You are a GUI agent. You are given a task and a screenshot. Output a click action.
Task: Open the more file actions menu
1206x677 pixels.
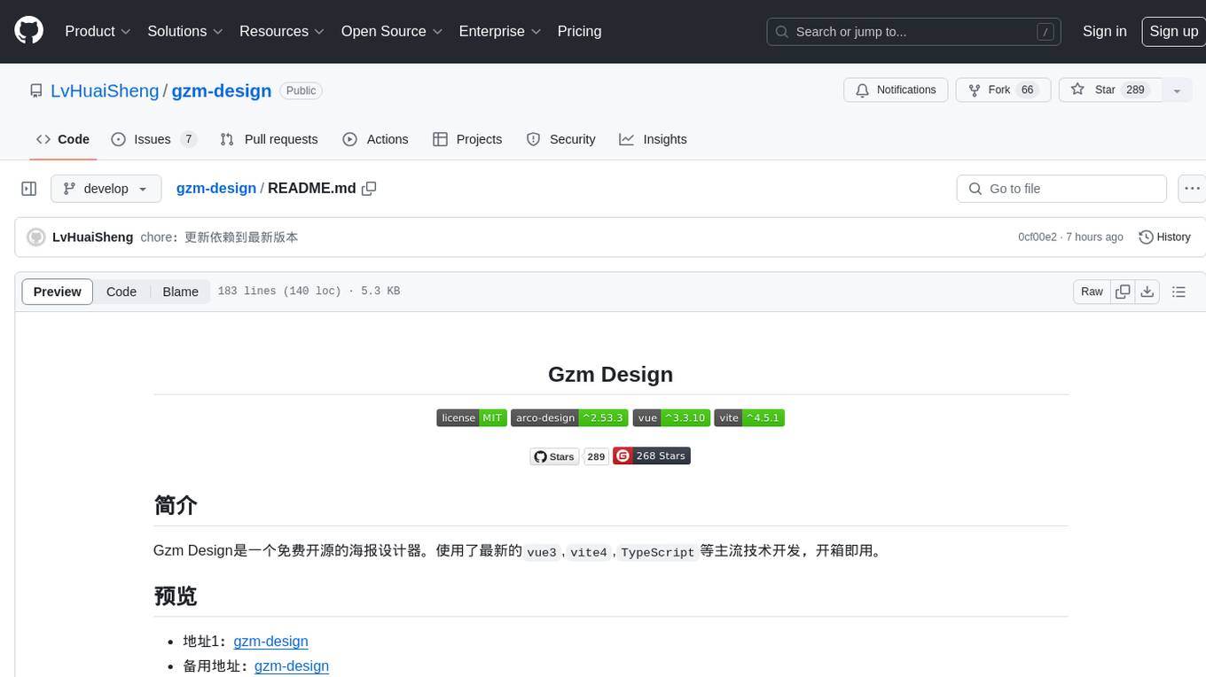(x=1192, y=189)
